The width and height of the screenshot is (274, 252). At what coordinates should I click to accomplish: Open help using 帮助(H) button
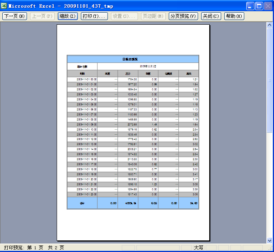click(234, 16)
